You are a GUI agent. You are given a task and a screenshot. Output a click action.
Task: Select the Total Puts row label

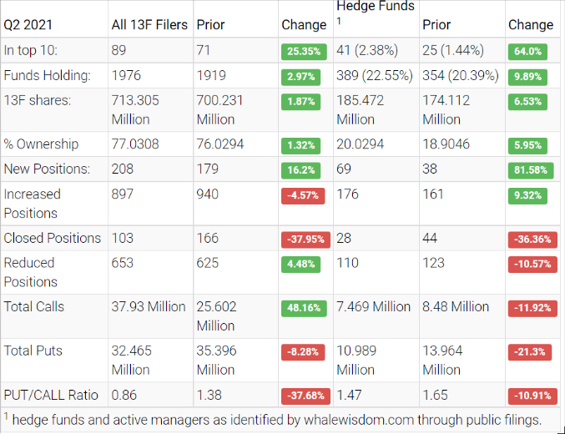point(33,351)
